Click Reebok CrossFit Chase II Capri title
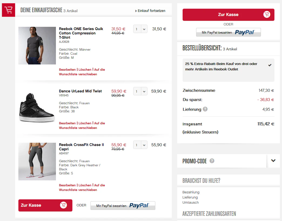 coord(82,147)
